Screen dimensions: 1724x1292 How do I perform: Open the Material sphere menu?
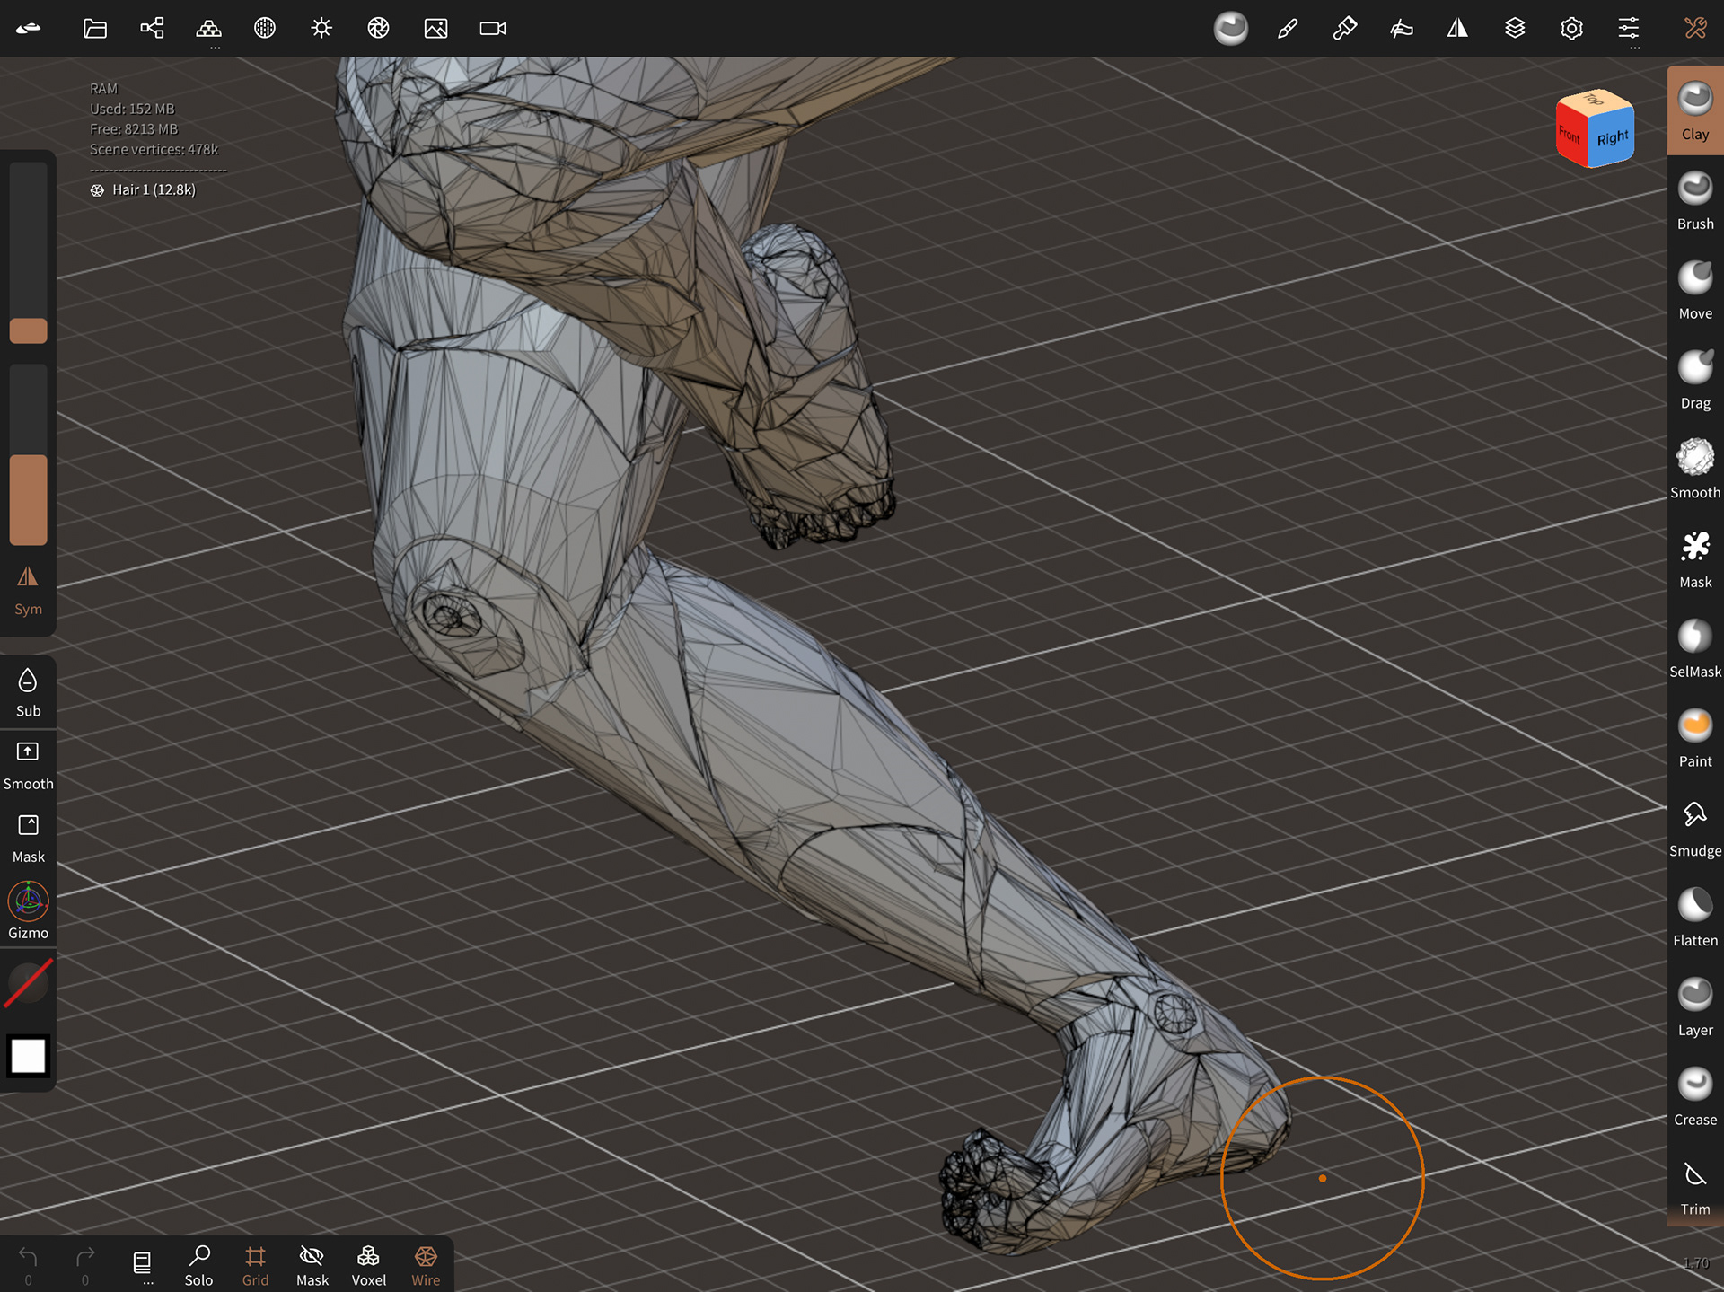click(265, 28)
